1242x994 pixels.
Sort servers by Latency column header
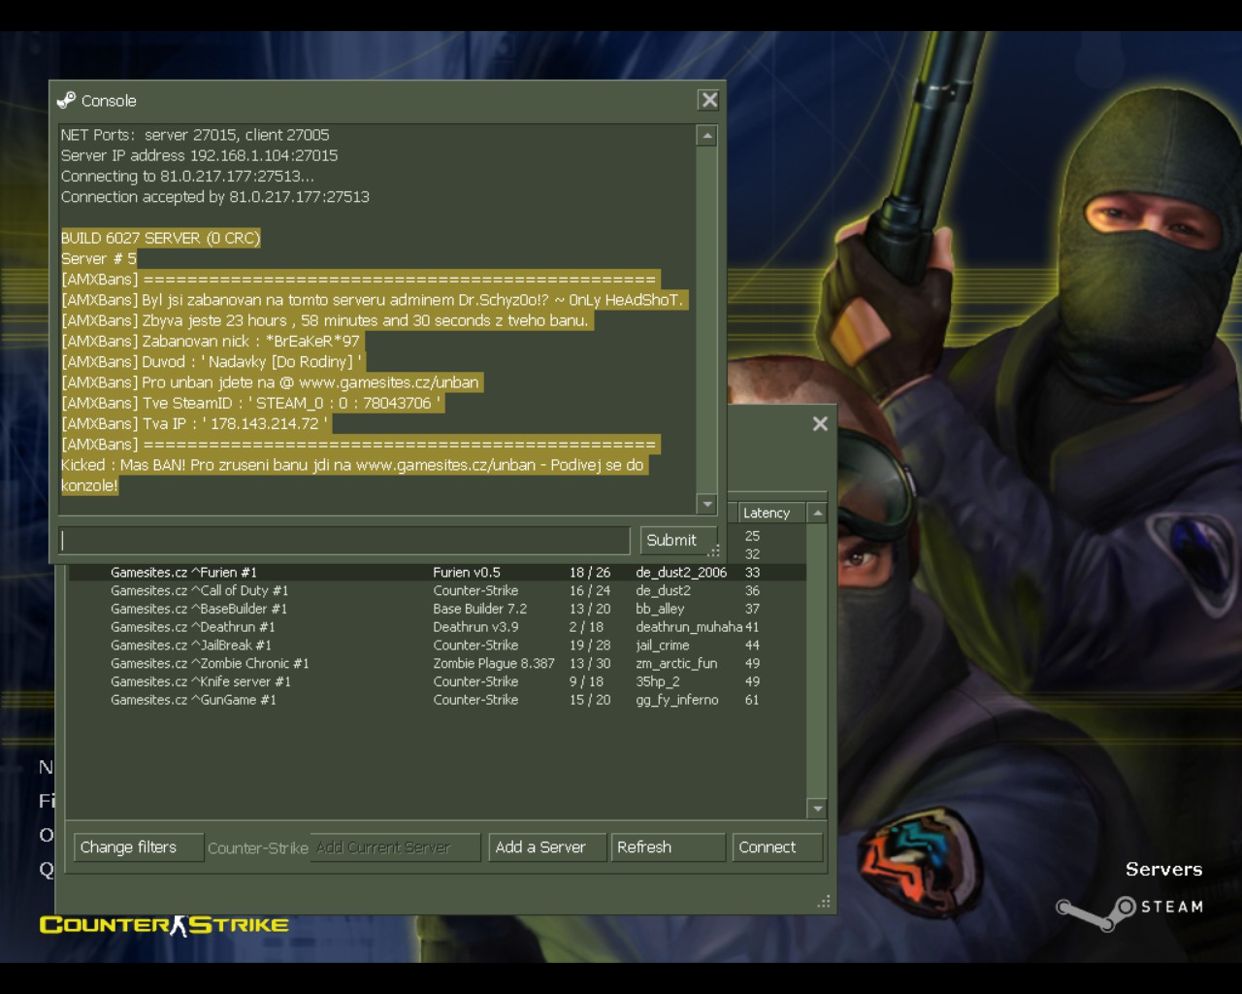pyautogui.click(x=768, y=513)
